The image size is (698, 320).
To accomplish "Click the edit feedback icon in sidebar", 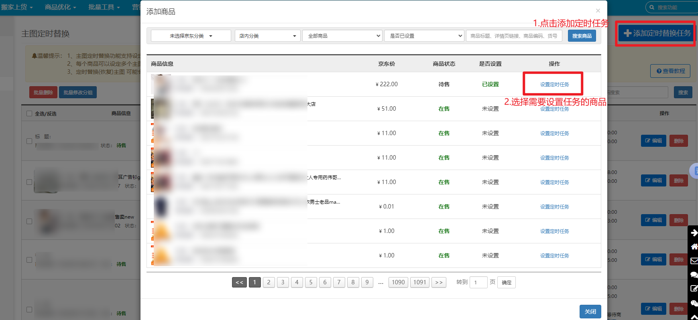I will (694, 289).
